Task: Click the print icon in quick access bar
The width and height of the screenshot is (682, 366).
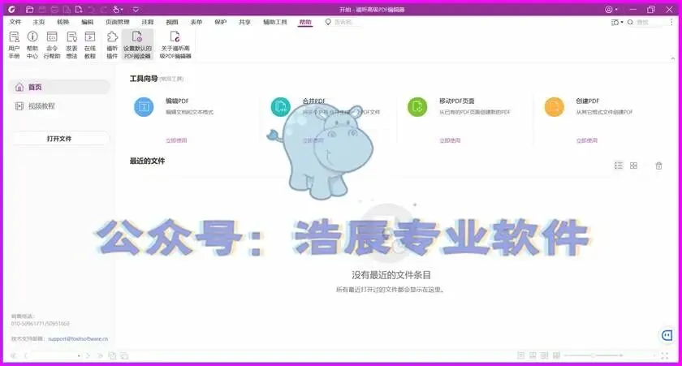Action: (x=54, y=9)
